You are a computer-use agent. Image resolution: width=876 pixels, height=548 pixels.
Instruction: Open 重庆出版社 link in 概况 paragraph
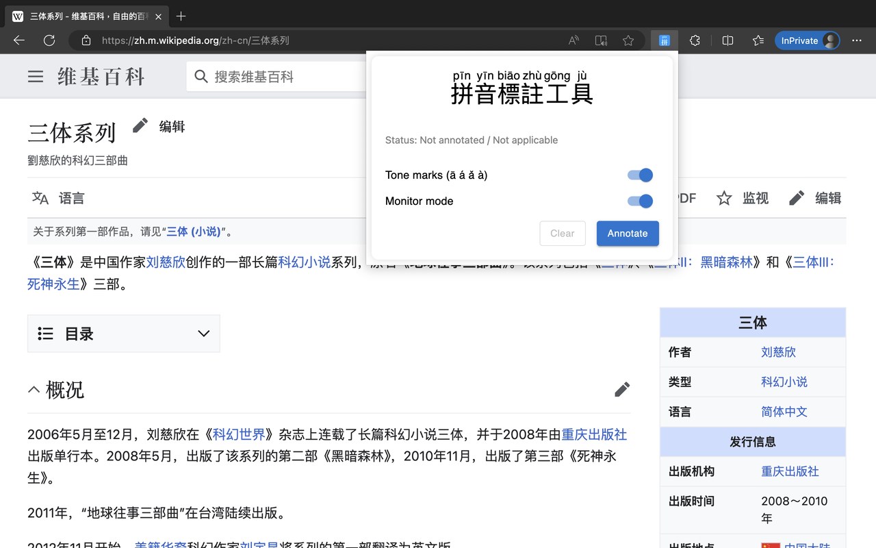coord(594,434)
